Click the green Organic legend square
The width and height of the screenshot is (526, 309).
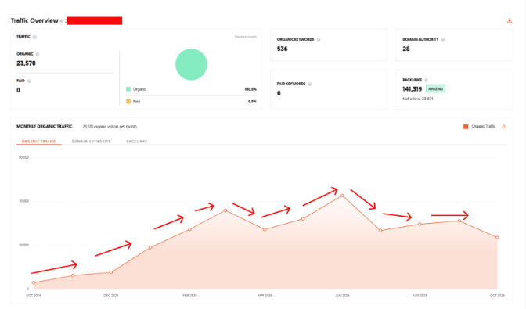click(x=128, y=89)
